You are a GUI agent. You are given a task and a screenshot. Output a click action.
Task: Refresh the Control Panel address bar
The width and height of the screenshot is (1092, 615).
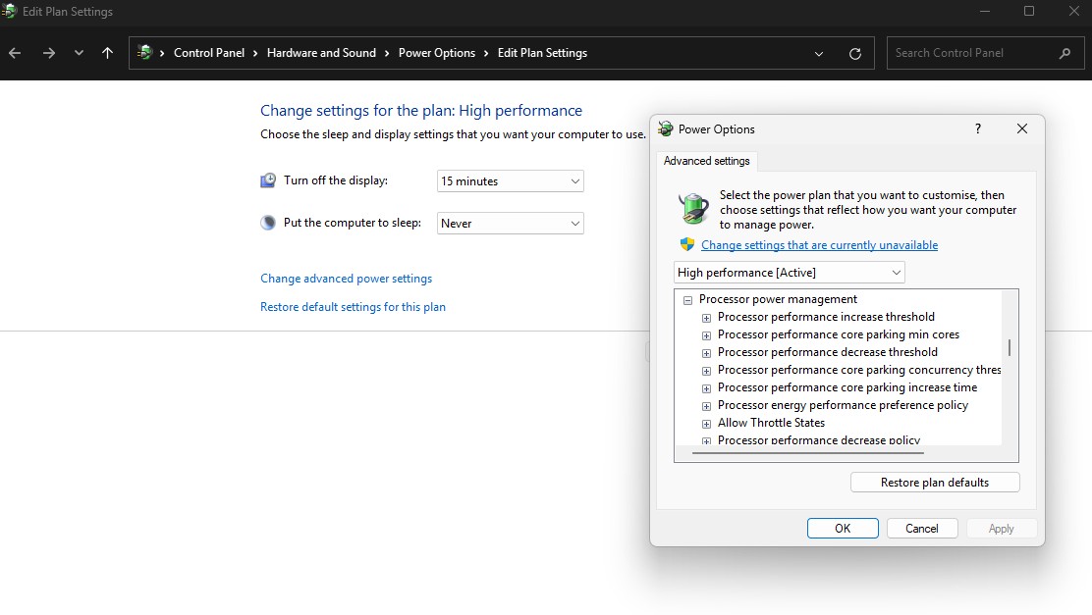click(854, 53)
